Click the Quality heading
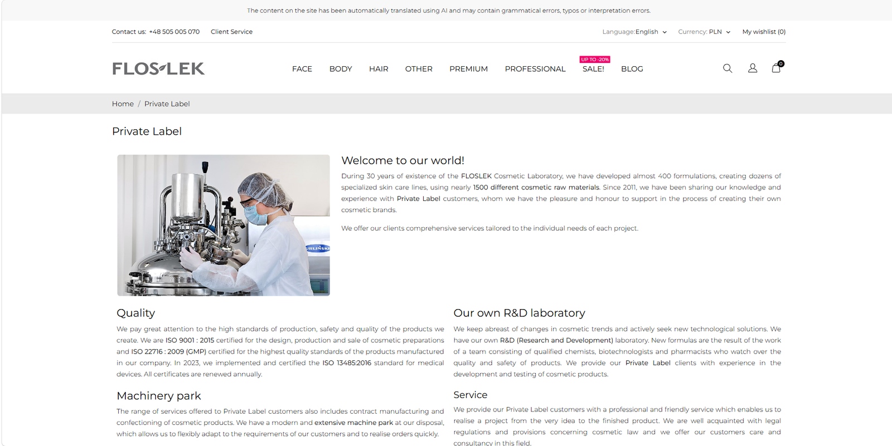The width and height of the screenshot is (892, 446). pos(135,313)
